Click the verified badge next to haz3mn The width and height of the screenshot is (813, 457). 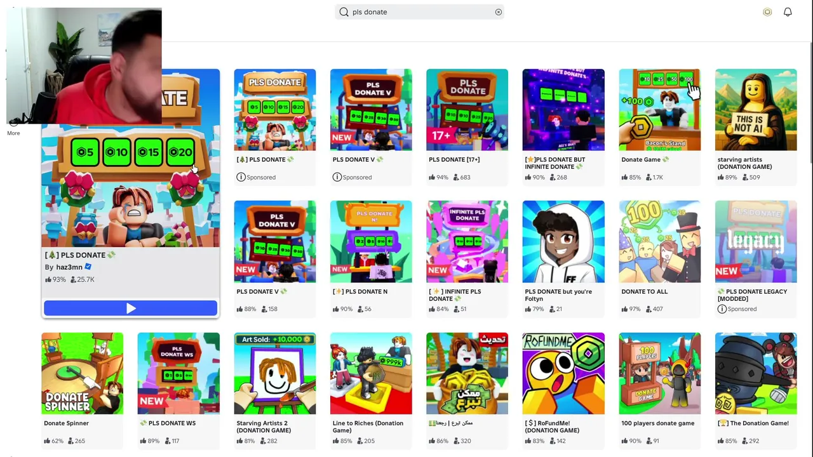[88, 267]
